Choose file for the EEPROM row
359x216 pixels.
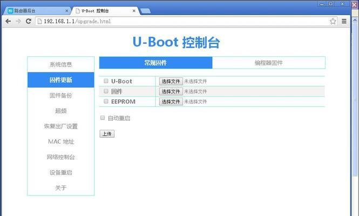tap(171, 102)
